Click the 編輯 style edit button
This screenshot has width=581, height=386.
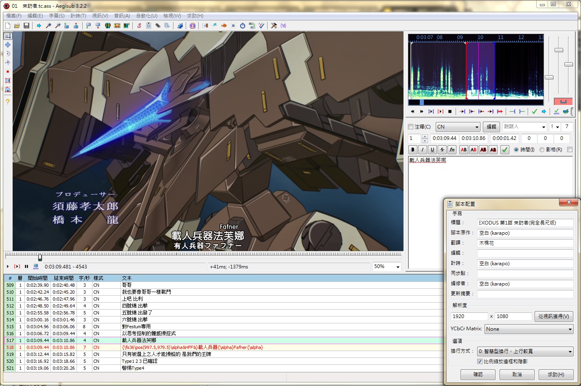tap(491, 127)
